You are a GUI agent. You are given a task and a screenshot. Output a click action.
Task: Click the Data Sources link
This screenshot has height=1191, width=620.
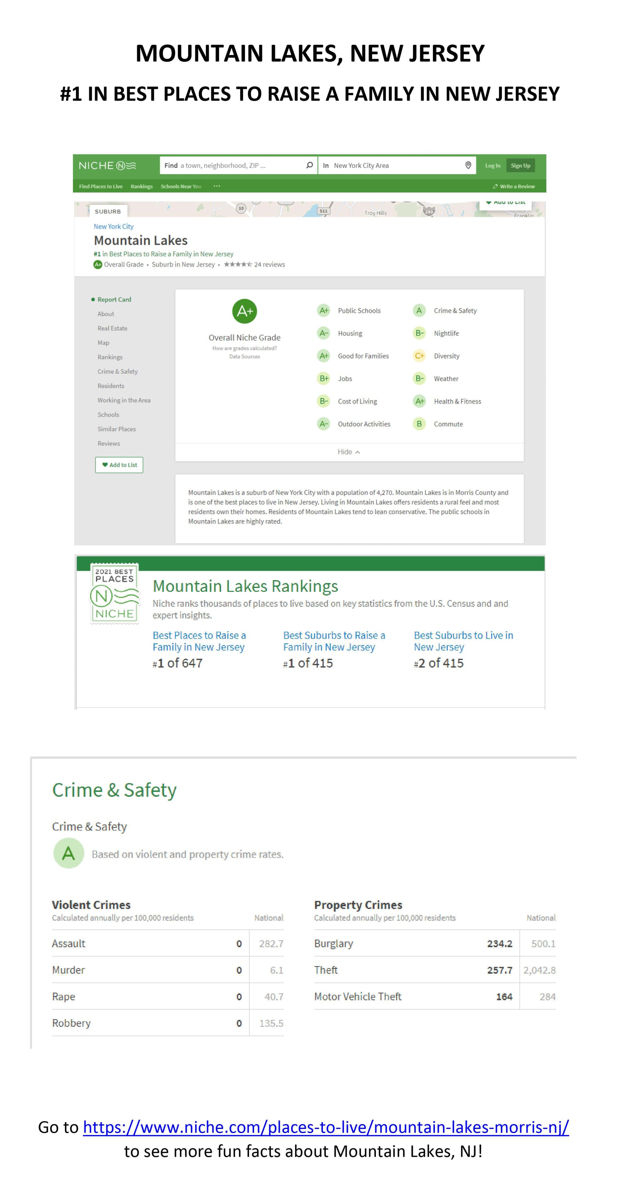tap(244, 356)
